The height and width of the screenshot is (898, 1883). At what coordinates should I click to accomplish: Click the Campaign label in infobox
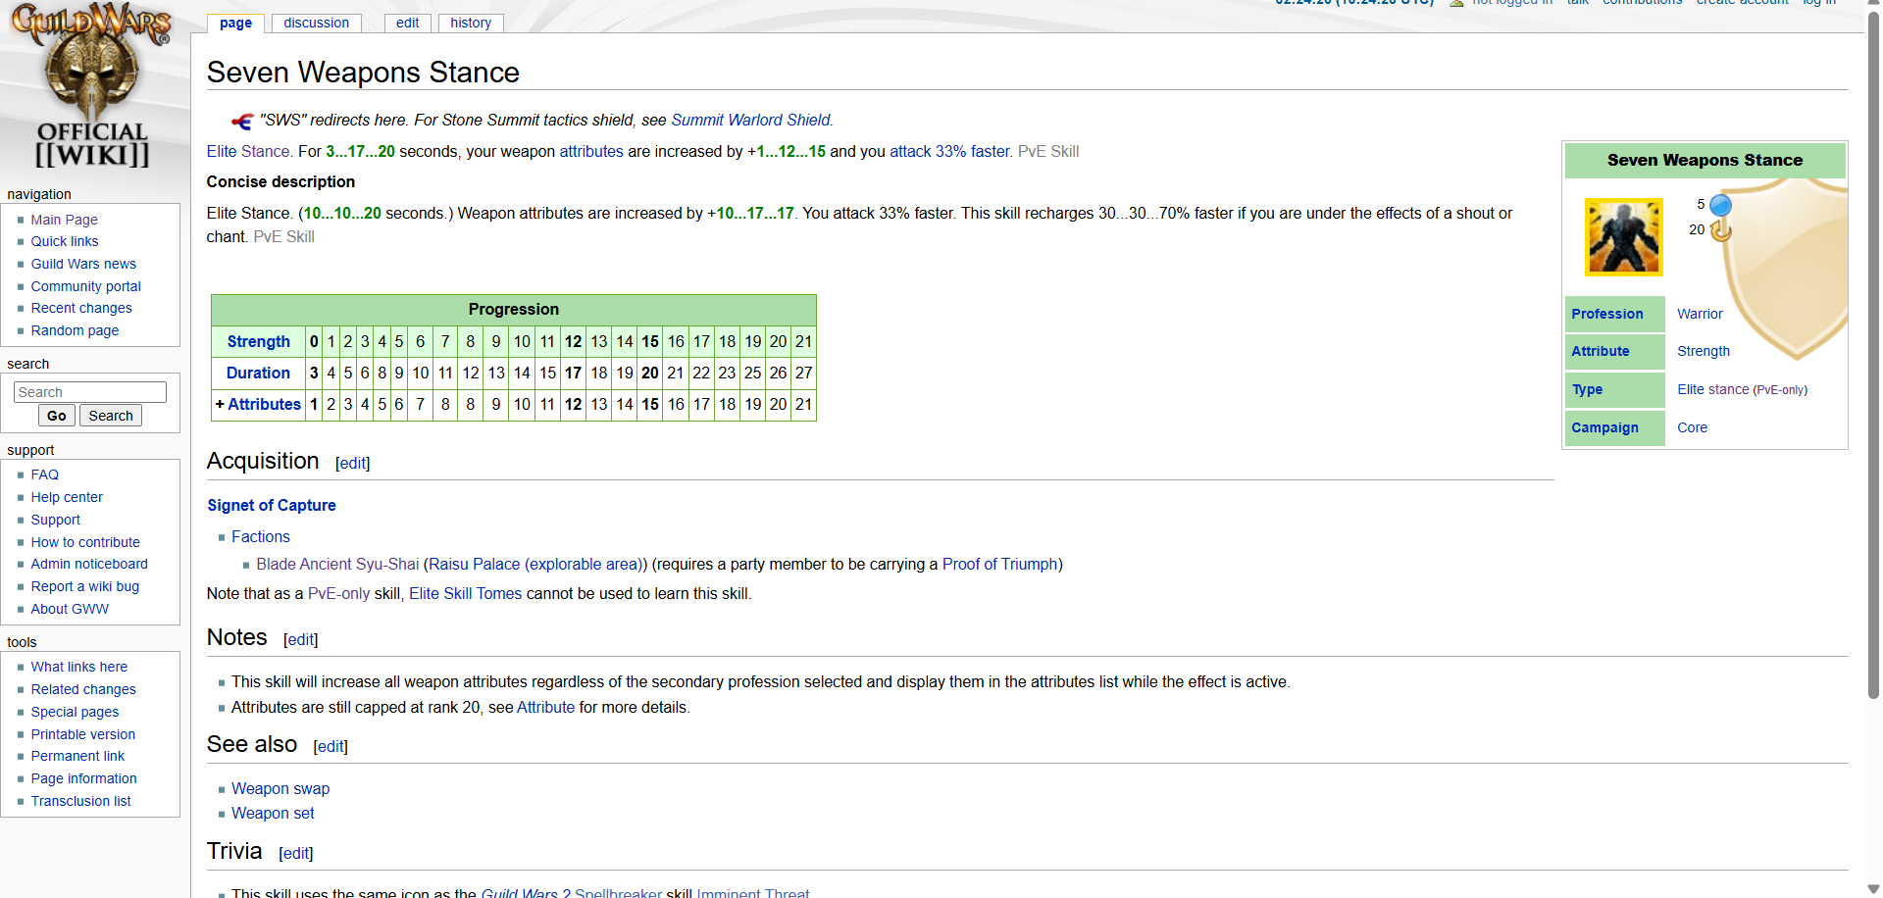point(1604,427)
